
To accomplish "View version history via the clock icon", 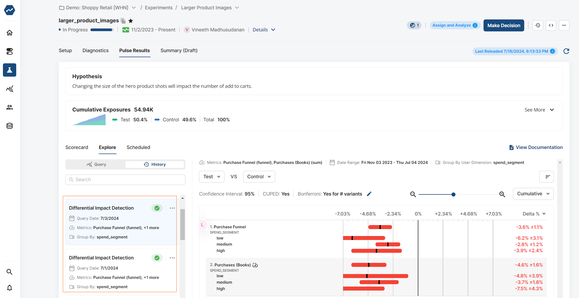I will (538, 25).
